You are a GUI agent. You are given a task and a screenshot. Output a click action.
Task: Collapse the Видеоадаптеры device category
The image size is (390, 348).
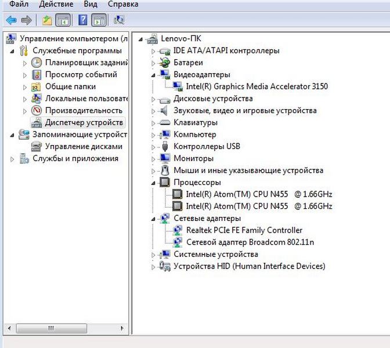coord(154,75)
